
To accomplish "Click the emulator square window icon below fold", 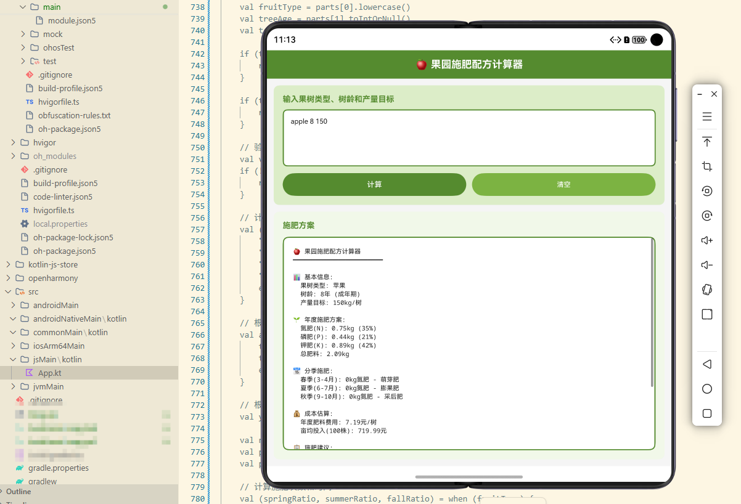I will (x=707, y=314).
